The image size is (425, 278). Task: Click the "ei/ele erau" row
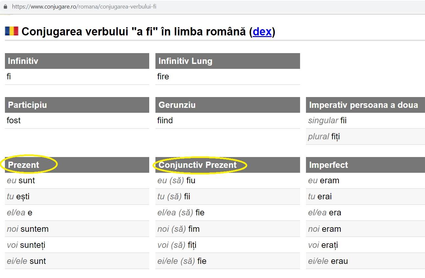click(x=365, y=261)
